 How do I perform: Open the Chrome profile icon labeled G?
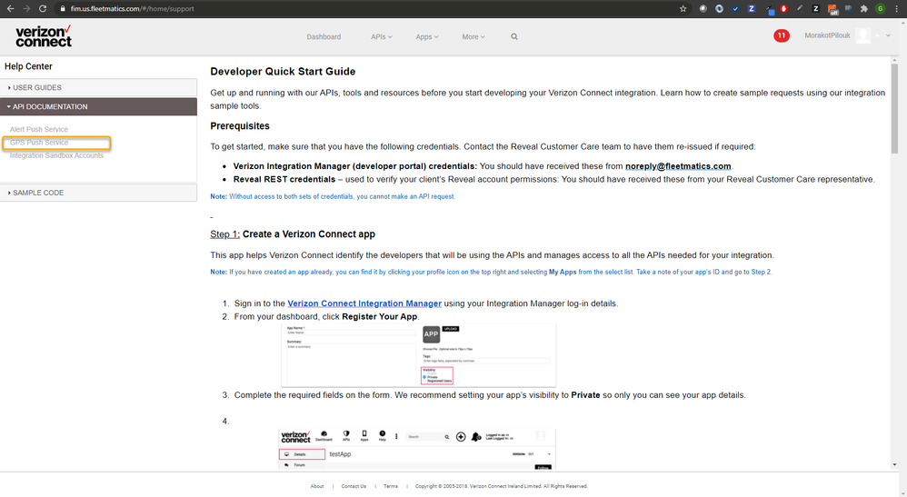point(881,9)
